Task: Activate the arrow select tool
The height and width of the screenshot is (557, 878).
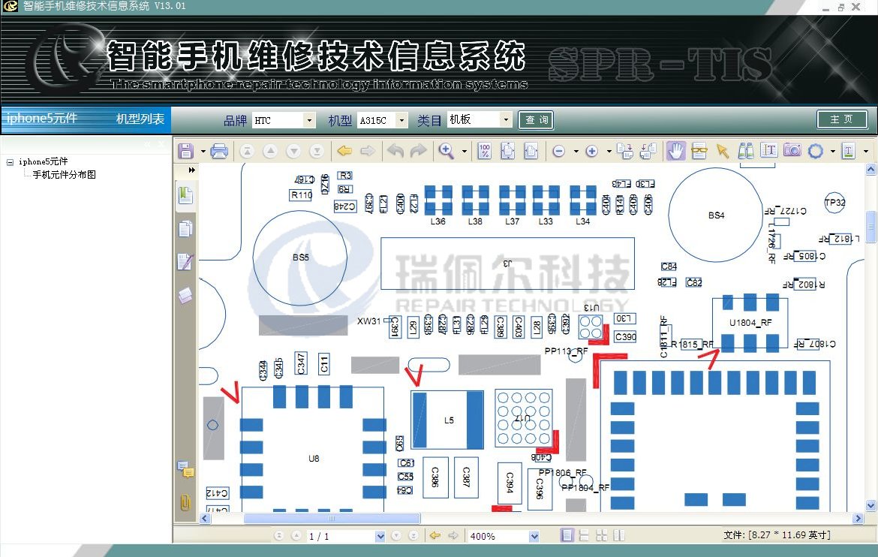Action: pyautogui.click(x=722, y=151)
